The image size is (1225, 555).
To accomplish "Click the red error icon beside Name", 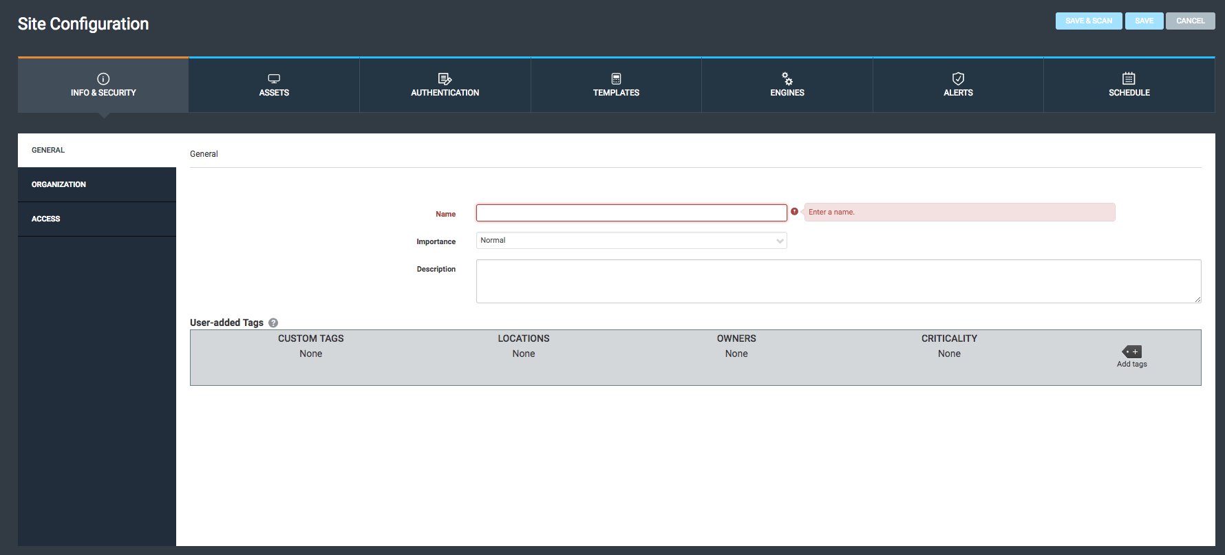I will point(795,212).
